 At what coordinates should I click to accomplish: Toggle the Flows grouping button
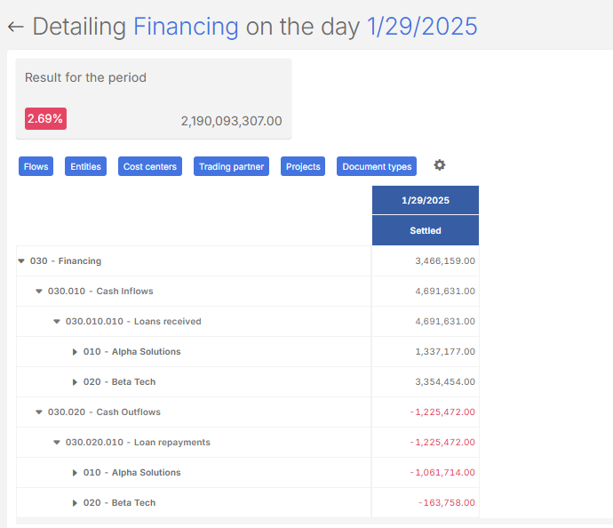[x=36, y=166]
